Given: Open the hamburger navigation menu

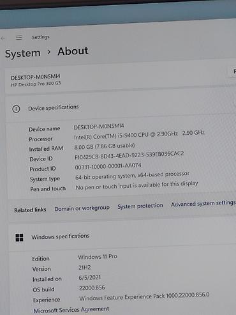Looking at the screenshot, I should (18, 38).
